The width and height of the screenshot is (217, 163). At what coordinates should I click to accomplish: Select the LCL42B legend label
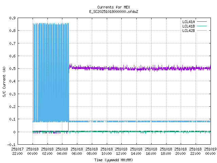click(189, 30)
